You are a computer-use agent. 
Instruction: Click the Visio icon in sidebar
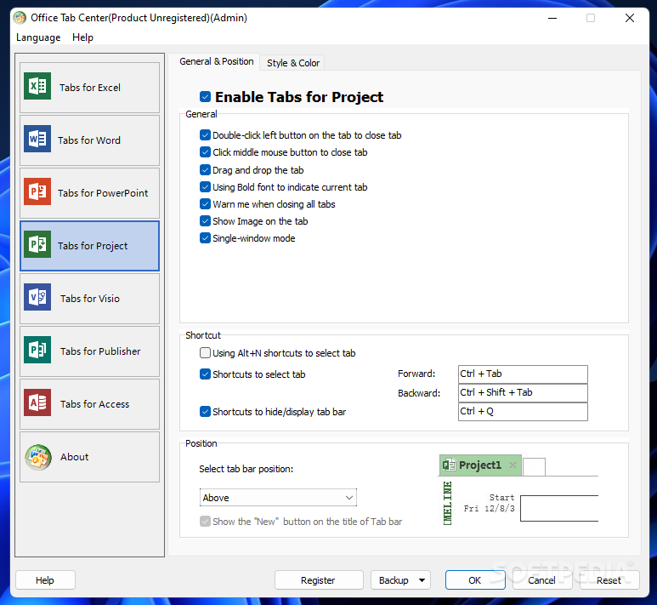click(37, 297)
